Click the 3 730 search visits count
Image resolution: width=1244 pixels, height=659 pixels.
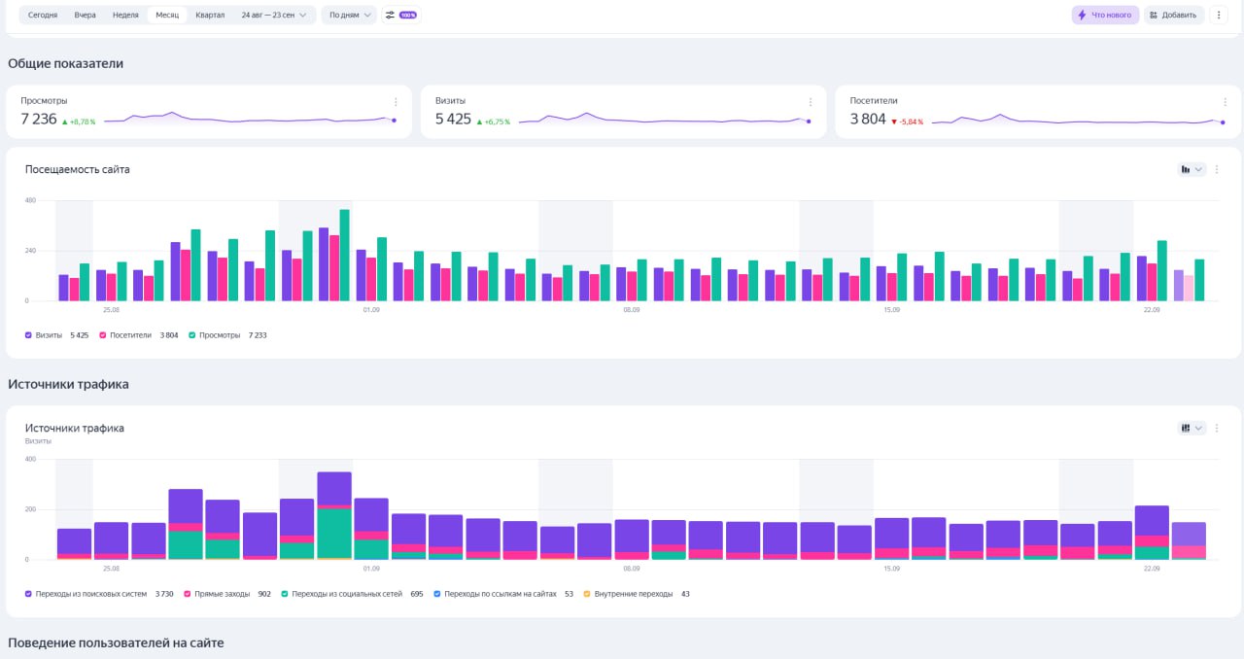164,593
